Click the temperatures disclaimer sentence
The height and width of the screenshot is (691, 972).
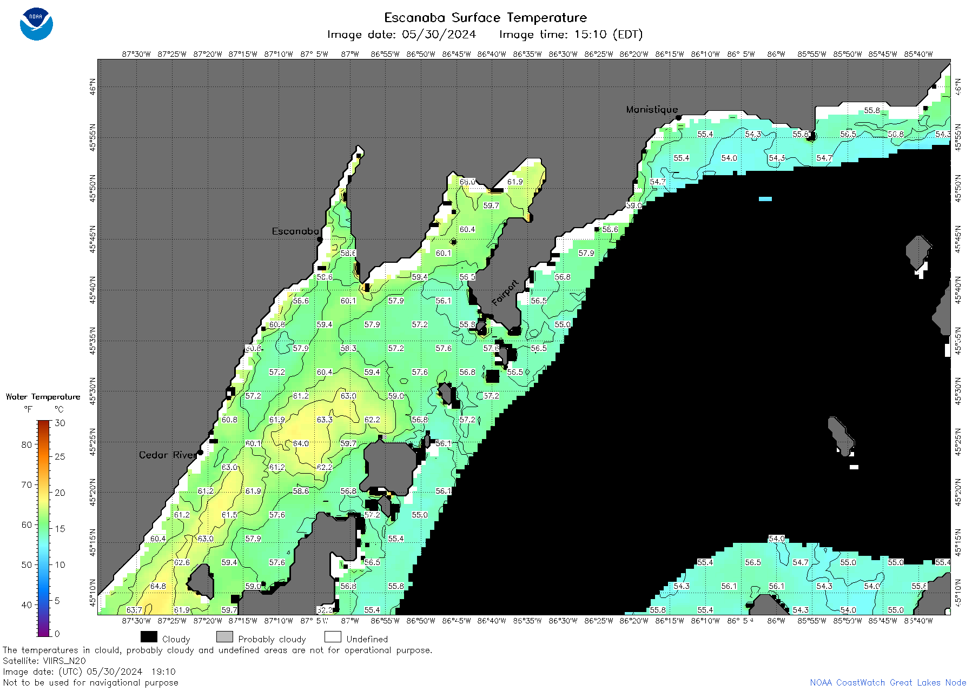pos(217,650)
